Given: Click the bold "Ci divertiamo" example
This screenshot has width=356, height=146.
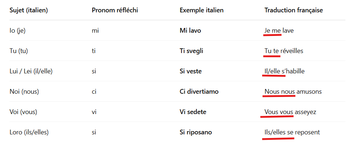Looking at the screenshot, I should click(x=199, y=92).
